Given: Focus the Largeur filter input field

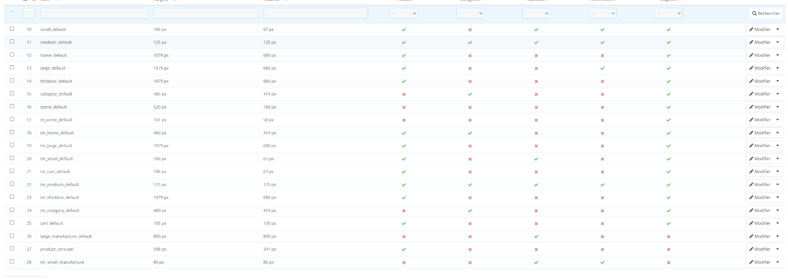Looking at the screenshot, I should tap(206, 14).
